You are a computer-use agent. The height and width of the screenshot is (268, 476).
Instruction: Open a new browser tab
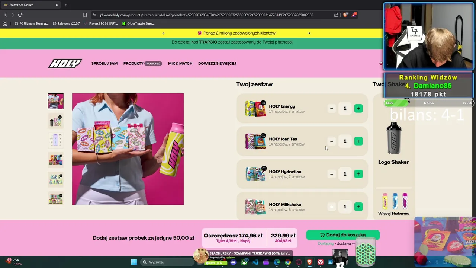(66, 5)
